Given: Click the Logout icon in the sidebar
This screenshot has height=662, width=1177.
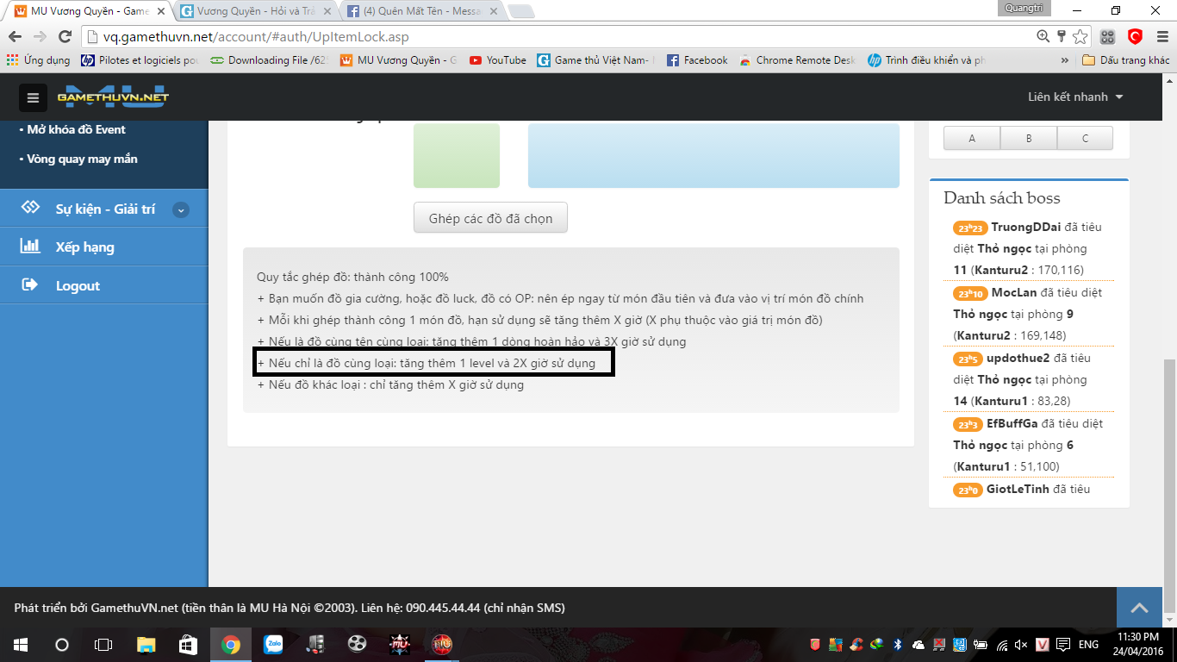Looking at the screenshot, I should [30, 285].
